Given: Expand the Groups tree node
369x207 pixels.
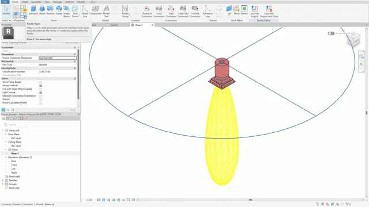Looking at the screenshot, I should (x=3, y=184).
